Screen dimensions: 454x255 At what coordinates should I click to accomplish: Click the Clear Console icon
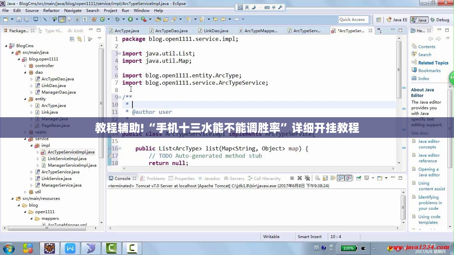[x=317, y=178]
